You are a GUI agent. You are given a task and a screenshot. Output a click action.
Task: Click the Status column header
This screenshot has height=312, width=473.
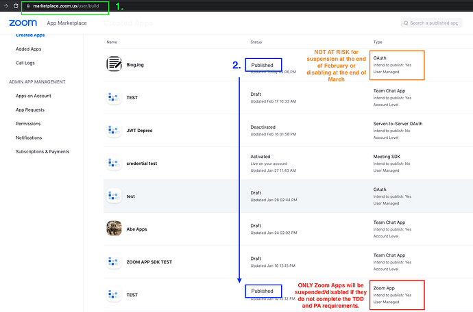tap(256, 42)
